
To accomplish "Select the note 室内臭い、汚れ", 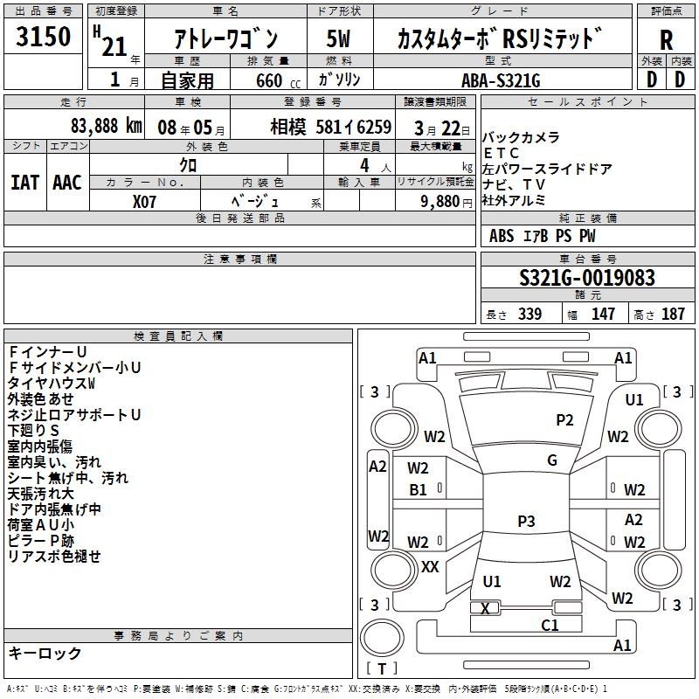I will pyautogui.click(x=54, y=462).
